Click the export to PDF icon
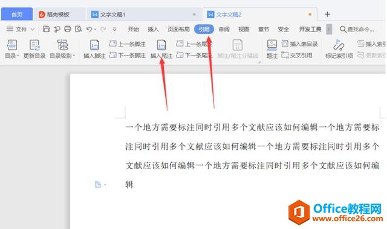This screenshot has width=387, height=229. 57,29
